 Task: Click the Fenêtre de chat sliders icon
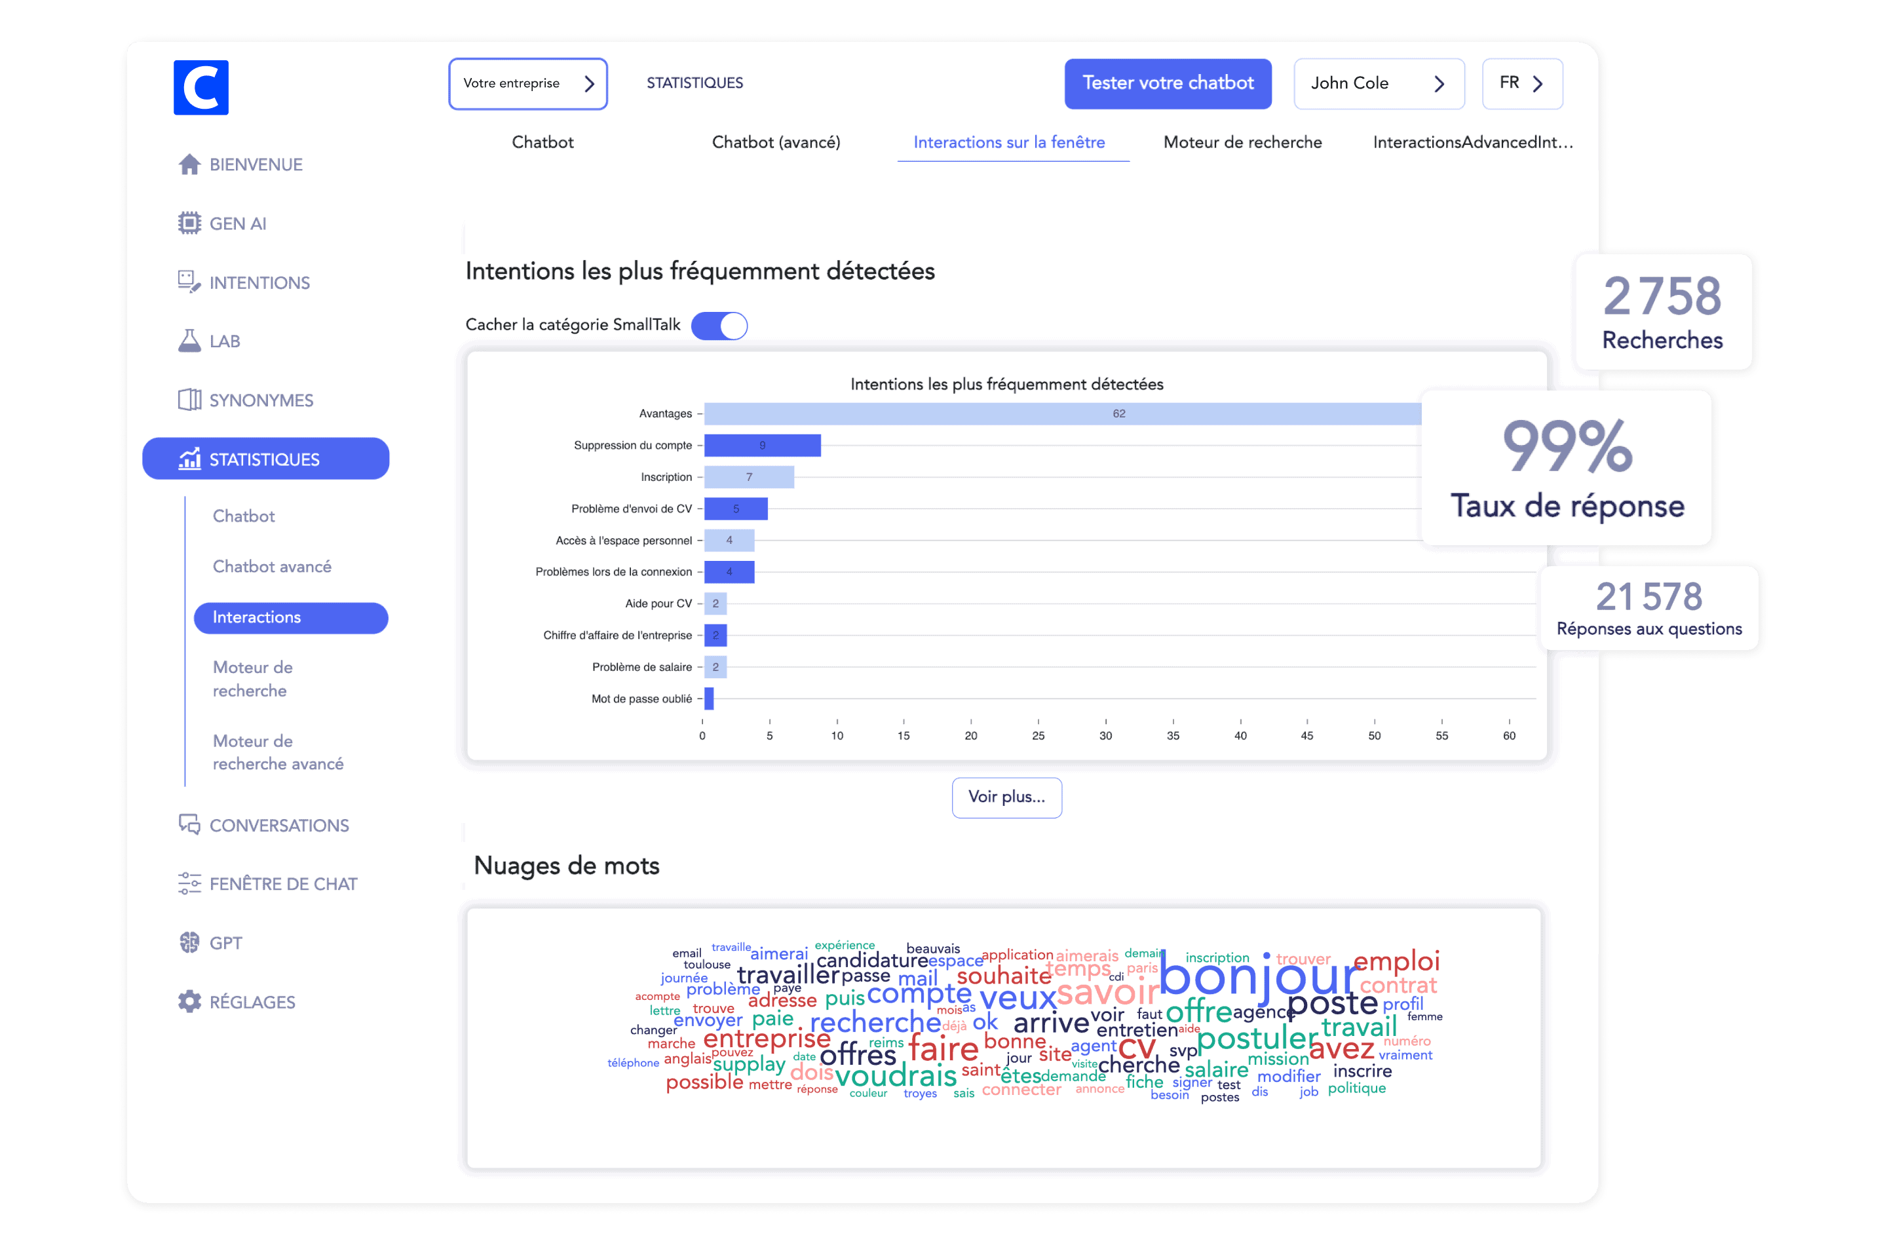click(189, 883)
